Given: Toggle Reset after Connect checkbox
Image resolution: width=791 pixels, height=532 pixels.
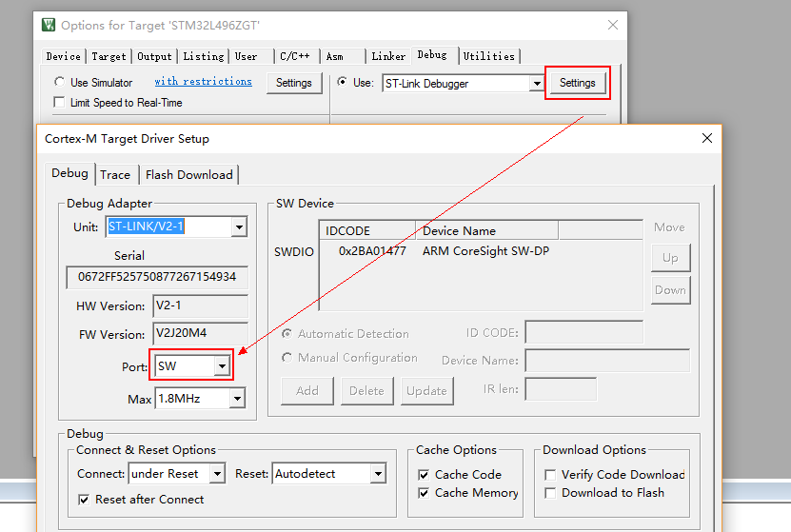Looking at the screenshot, I should 84,500.
